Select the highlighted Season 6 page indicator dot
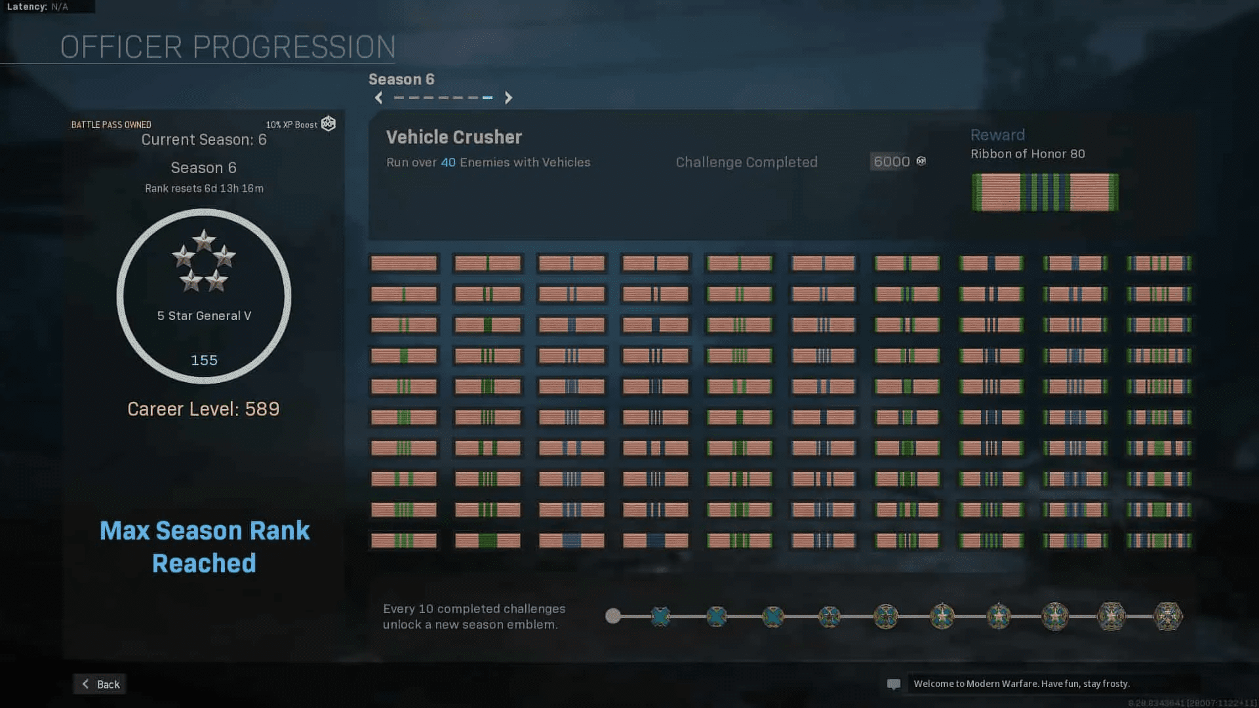 [487, 97]
